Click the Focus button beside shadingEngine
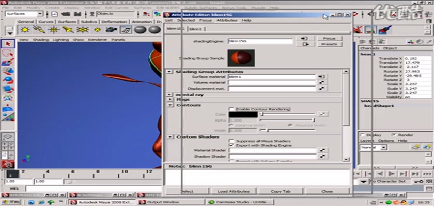The width and height of the screenshot is (434, 206). pyautogui.click(x=330, y=38)
